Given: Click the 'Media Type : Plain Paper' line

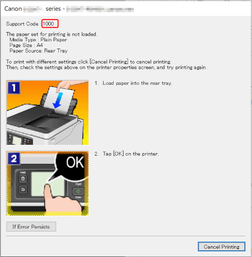Looking at the screenshot, I should point(38,40).
